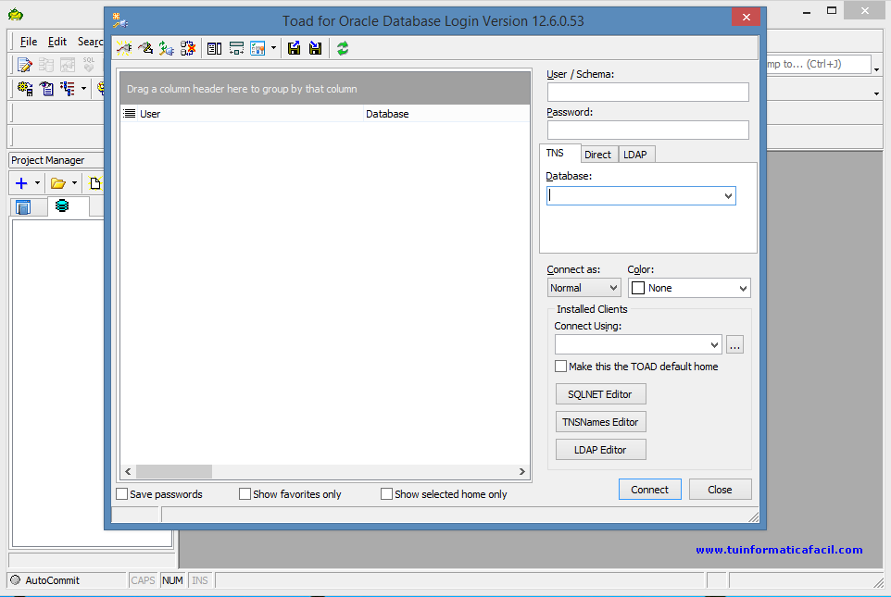Click the greyed schema browser icon in main toolbar
The width and height of the screenshot is (891, 597).
point(46,65)
